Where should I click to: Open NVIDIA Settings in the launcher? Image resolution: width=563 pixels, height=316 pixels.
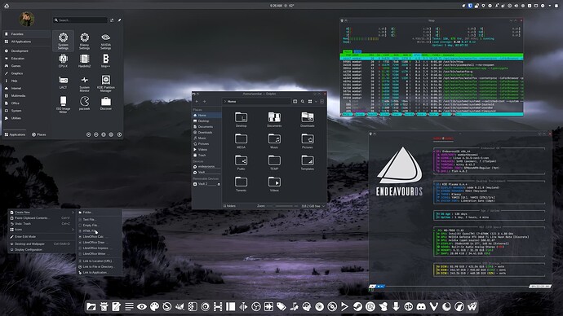coord(105,41)
